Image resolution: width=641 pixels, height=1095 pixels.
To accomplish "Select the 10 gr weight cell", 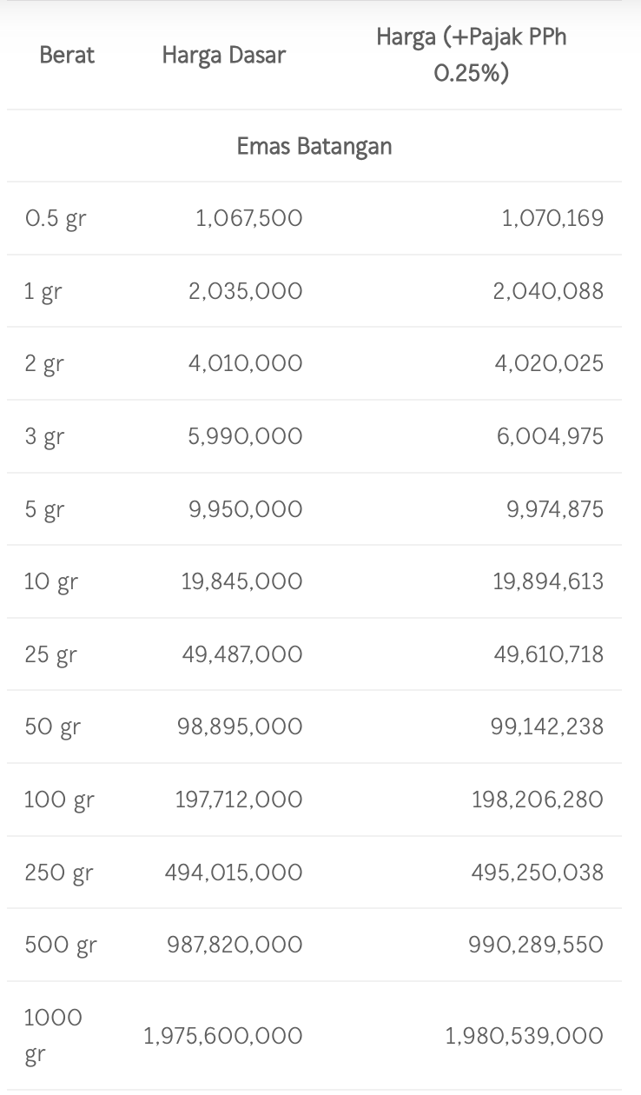I will (x=51, y=581).
